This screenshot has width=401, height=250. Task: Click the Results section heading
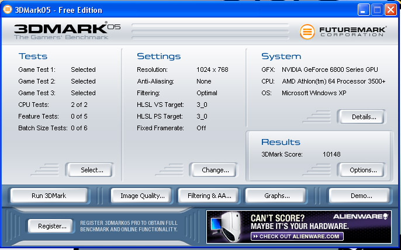coord(281,142)
